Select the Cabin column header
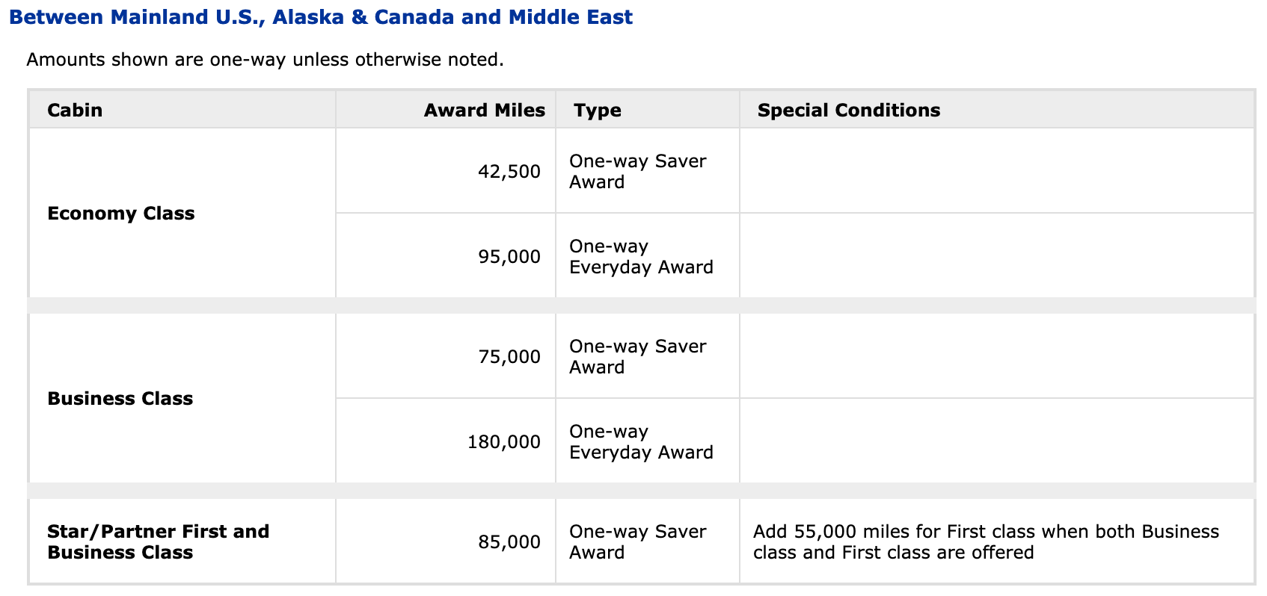The image size is (1267, 596). pos(75,111)
